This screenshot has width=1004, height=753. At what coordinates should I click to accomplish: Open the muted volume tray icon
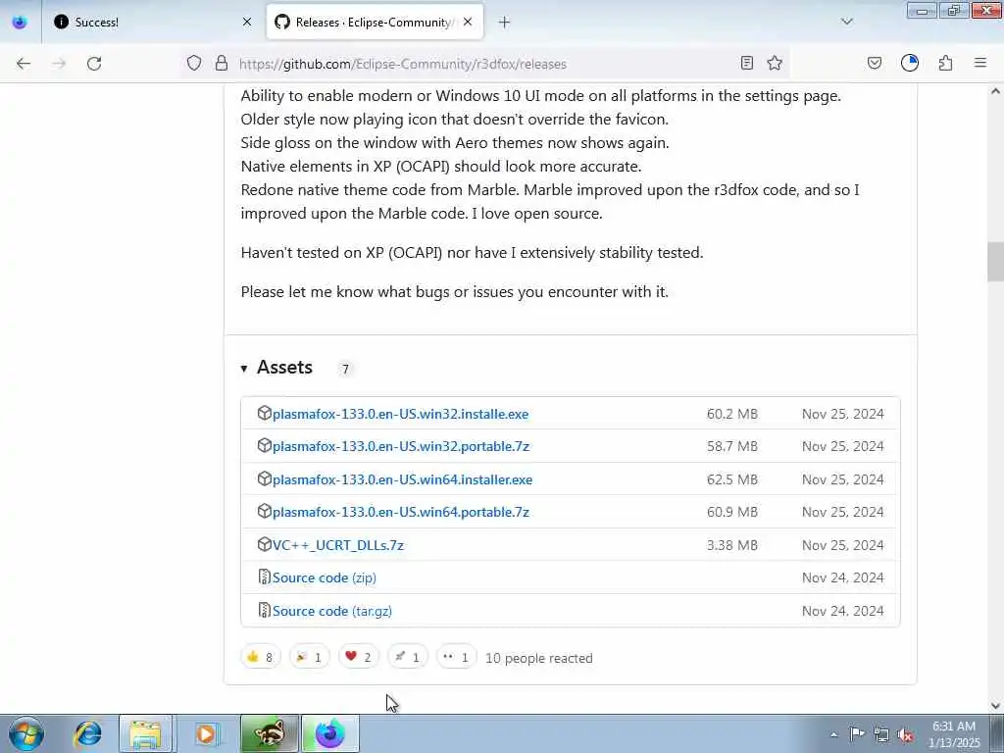[905, 735]
